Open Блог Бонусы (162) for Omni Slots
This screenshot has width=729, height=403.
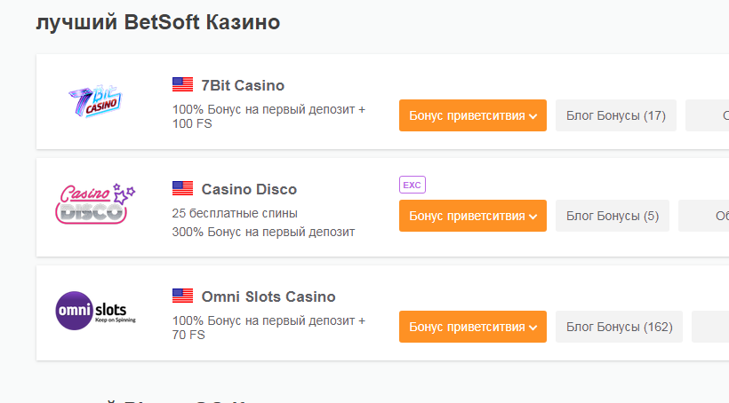[620, 327]
